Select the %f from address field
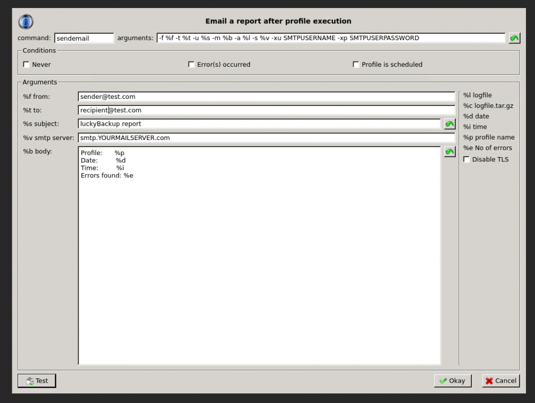Viewport: 535px width, 403px height. tap(266, 97)
